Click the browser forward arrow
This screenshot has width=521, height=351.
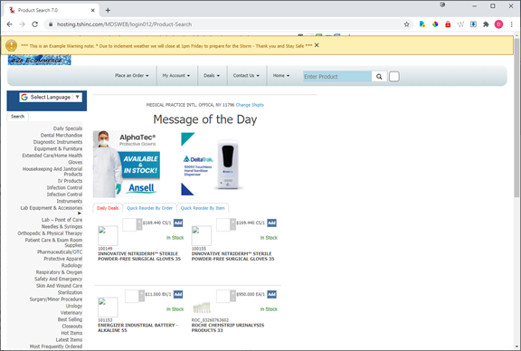tap(22, 24)
